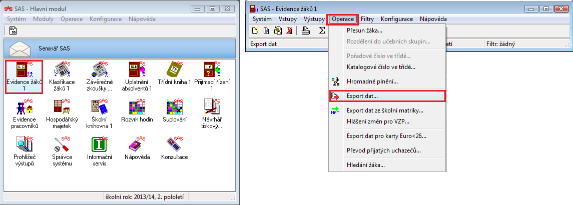Maximize the Hlavní modul window
573x205 pixels.
pos(213,8)
